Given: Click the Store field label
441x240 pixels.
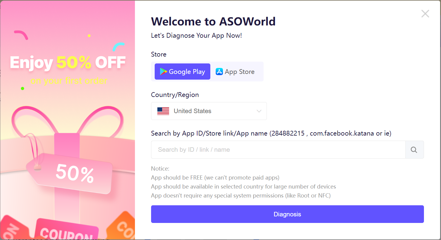Looking at the screenshot, I should 159,54.
